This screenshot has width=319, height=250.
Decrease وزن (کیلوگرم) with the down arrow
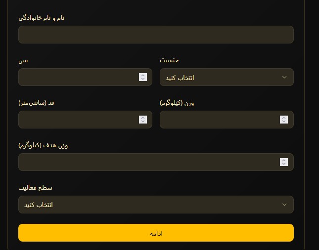pos(284,122)
